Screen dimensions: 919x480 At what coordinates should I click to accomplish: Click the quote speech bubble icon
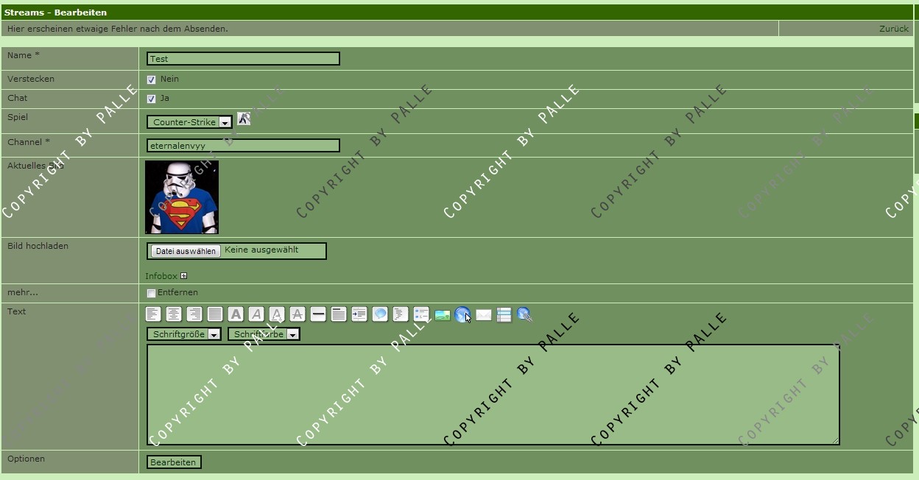[x=380, y=314]
